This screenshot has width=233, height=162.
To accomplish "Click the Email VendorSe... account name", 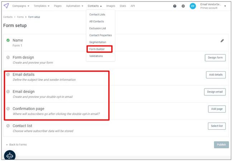I will coord(210,4).
